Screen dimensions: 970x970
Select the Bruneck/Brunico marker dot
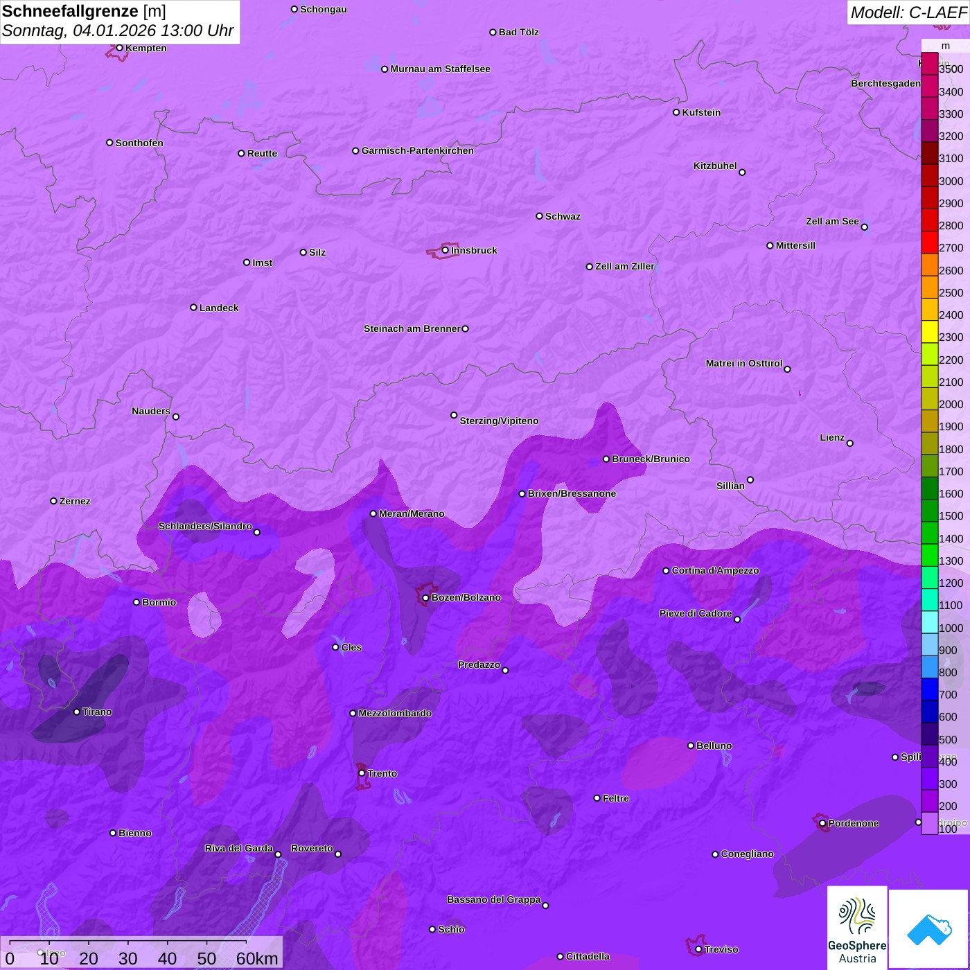[x=606, y=459]
